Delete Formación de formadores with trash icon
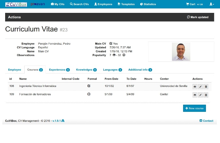This screenshot has width=220, height=143. 206,95
